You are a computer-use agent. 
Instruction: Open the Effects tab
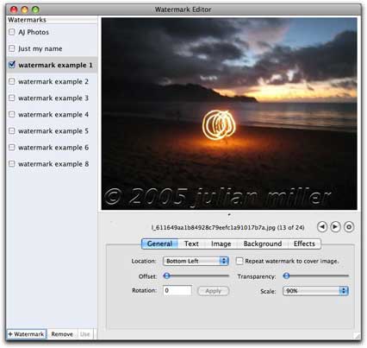pyautogui.click(x=304, y=244)
